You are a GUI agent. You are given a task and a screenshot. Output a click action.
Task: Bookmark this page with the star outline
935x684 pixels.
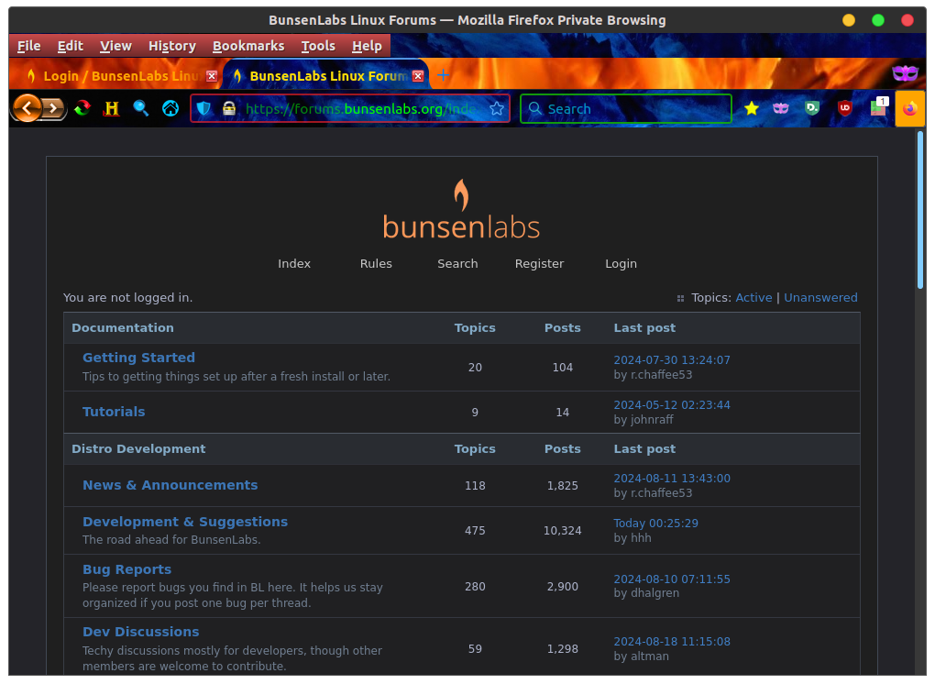coord(496,108)
